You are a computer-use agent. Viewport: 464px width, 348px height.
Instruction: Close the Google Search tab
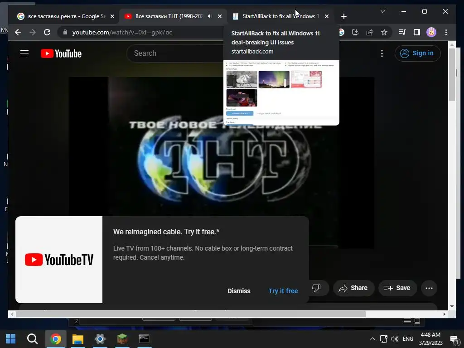tap(112, 16)
